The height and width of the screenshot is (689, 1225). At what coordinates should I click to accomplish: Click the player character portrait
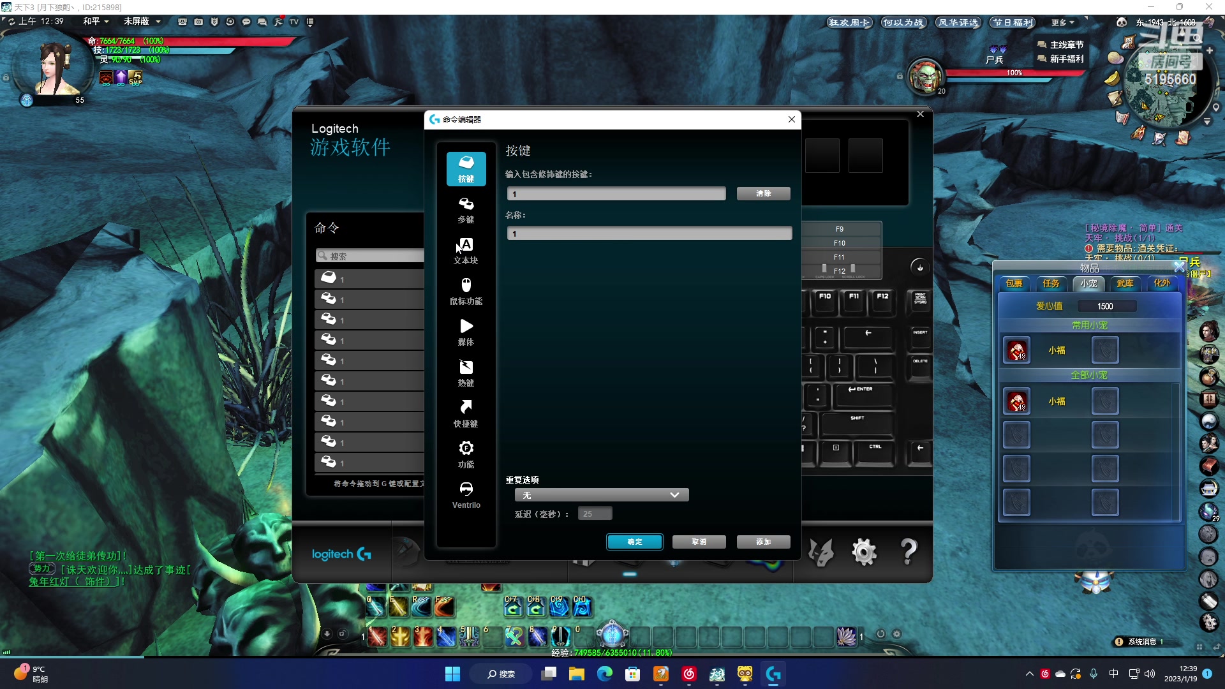54,69
